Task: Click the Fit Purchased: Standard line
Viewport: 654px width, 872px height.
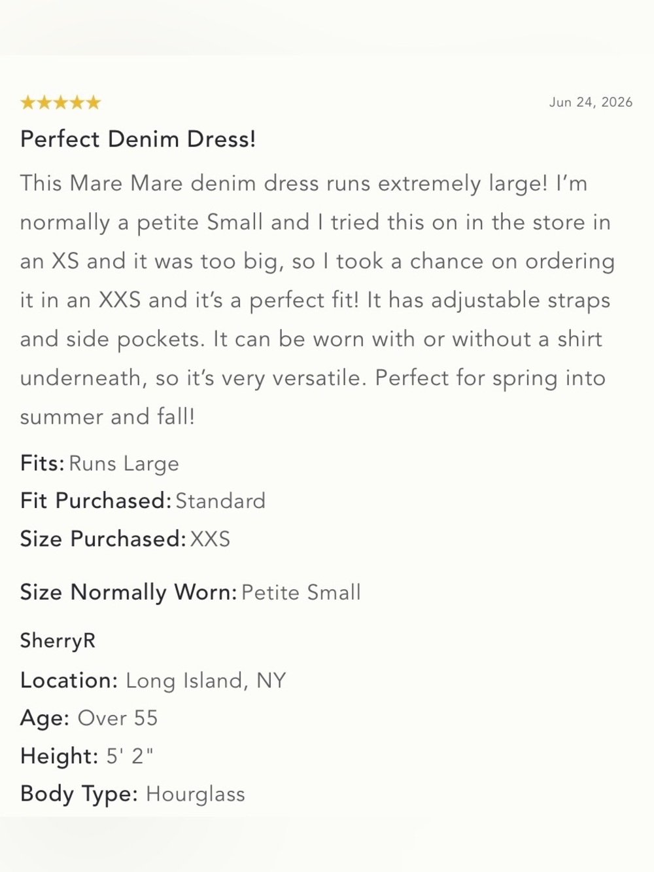Action: point(143,501)
